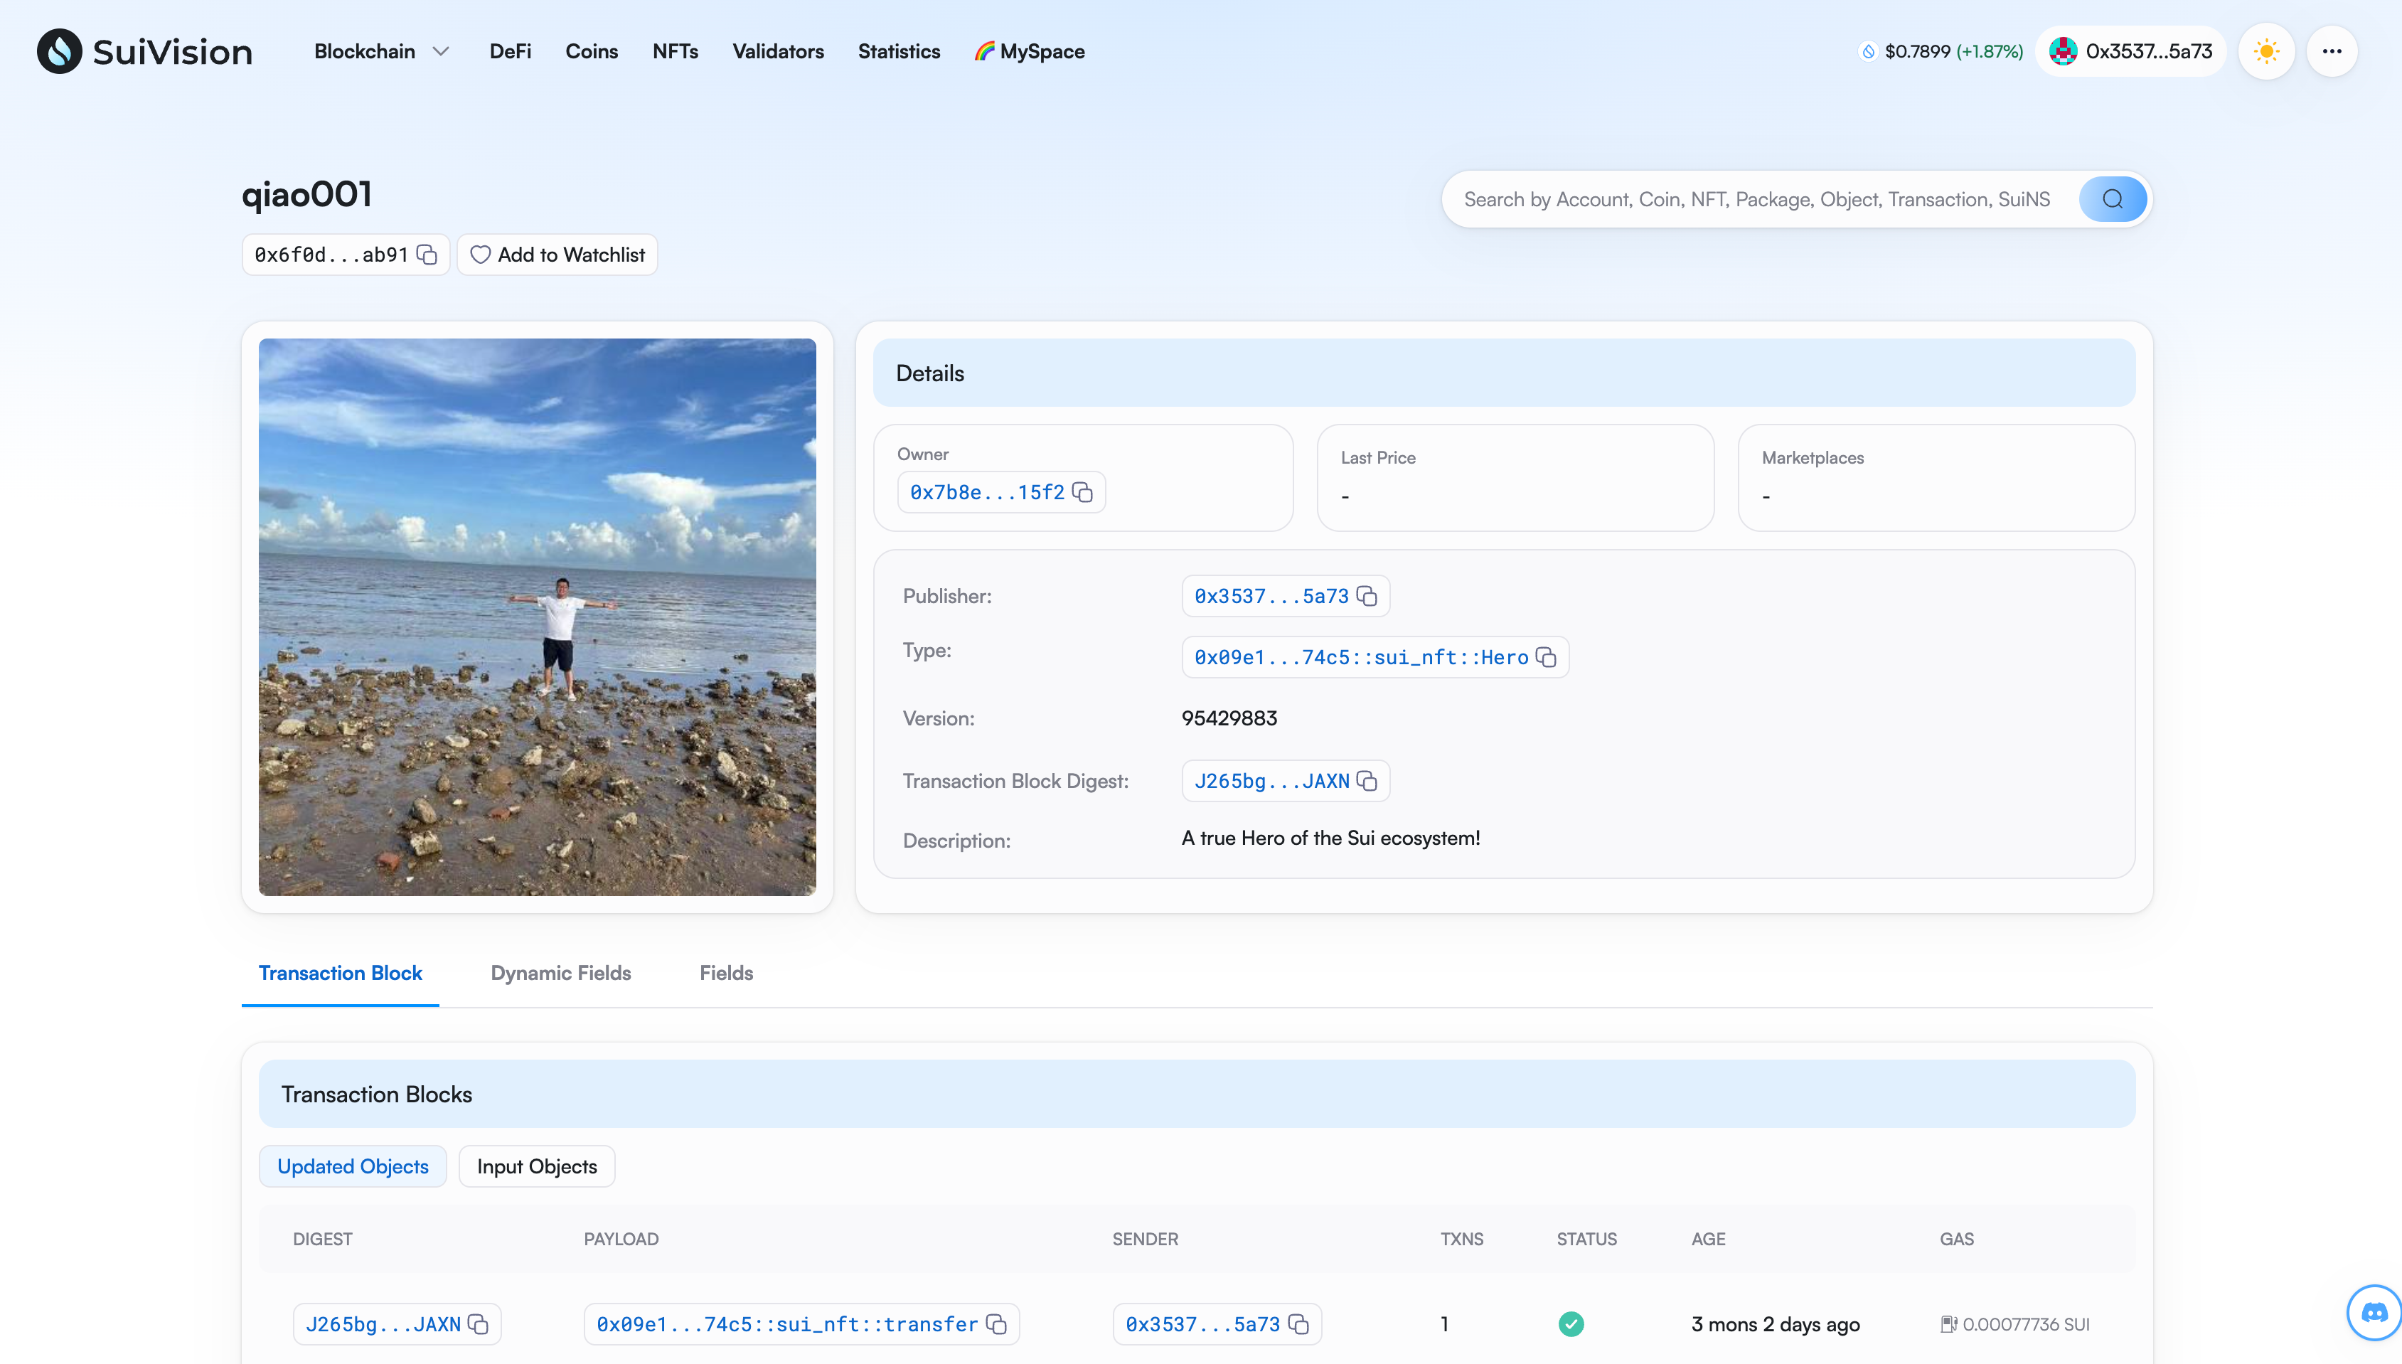
Task: Open the DeFi page
Action: coord(511,51)
